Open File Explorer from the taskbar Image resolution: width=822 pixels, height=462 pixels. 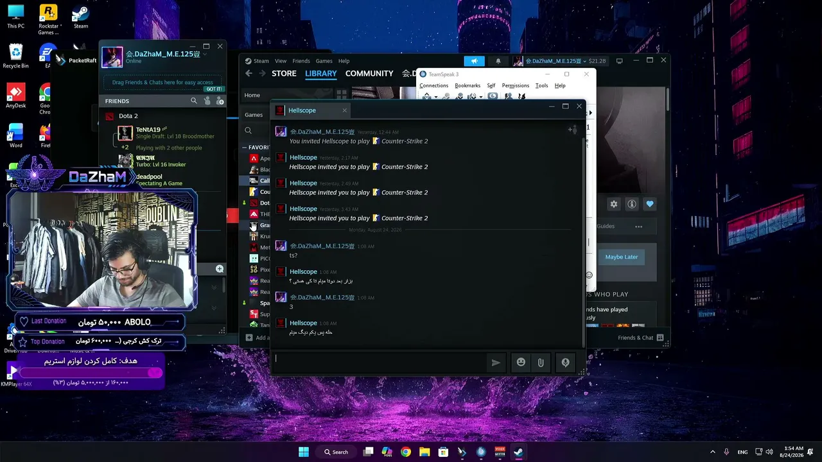[x=424, y=452]
